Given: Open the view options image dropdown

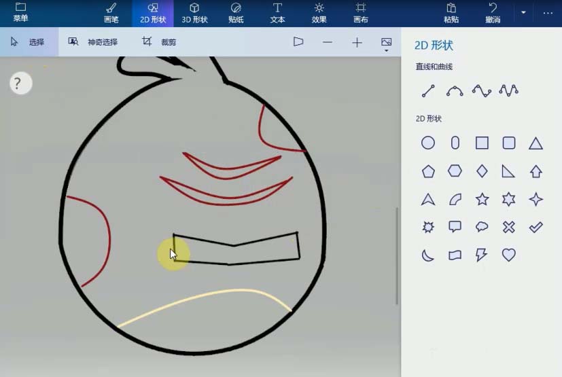Looking at the screenshot, I should click(387, 44).
